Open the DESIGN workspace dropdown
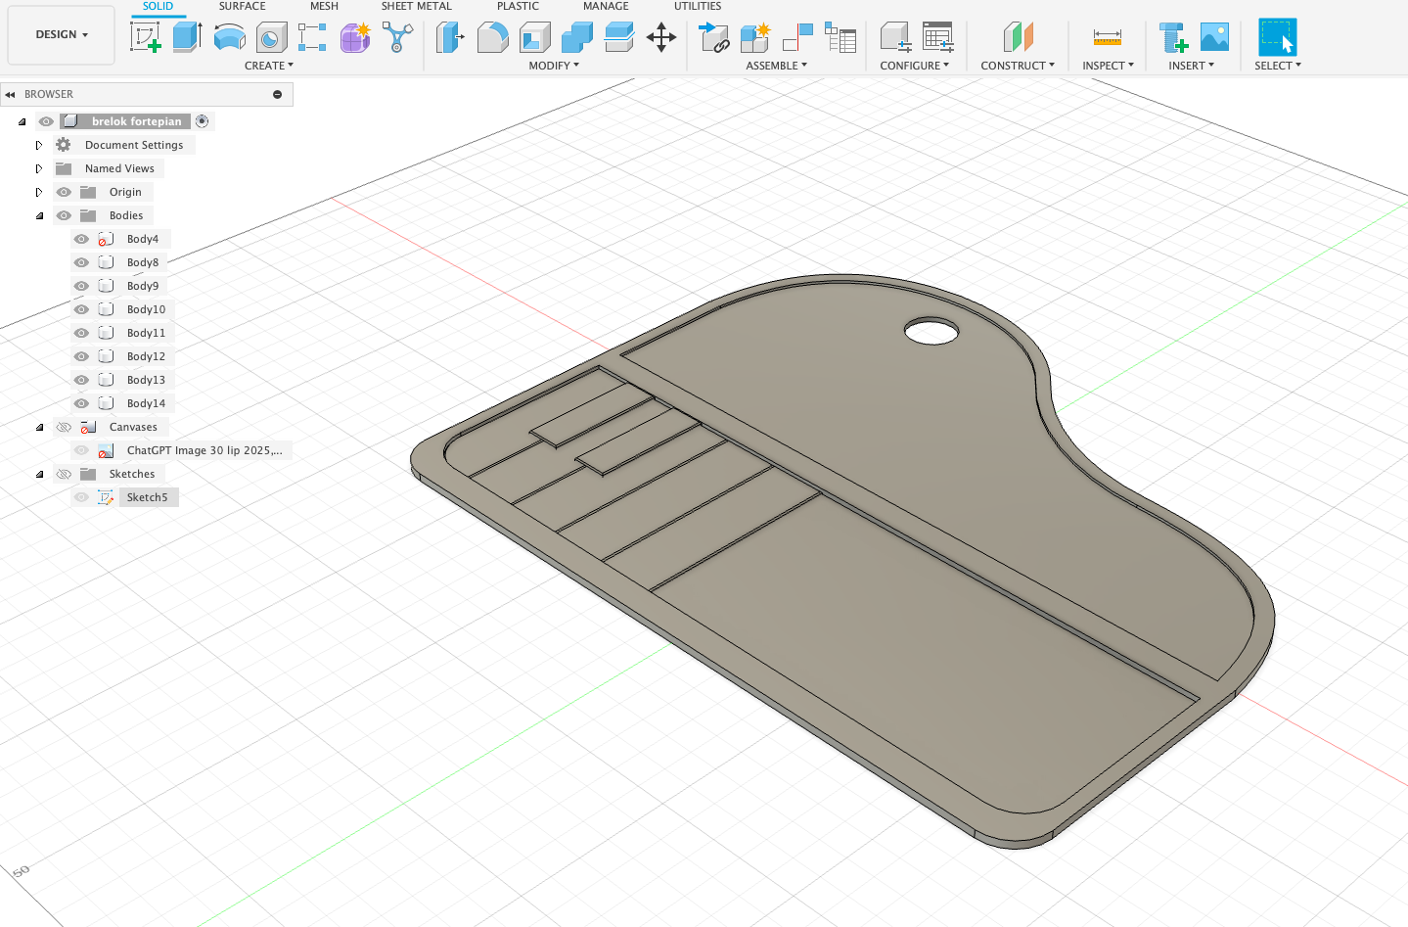 pyautogui.click(x=61, y=34)
